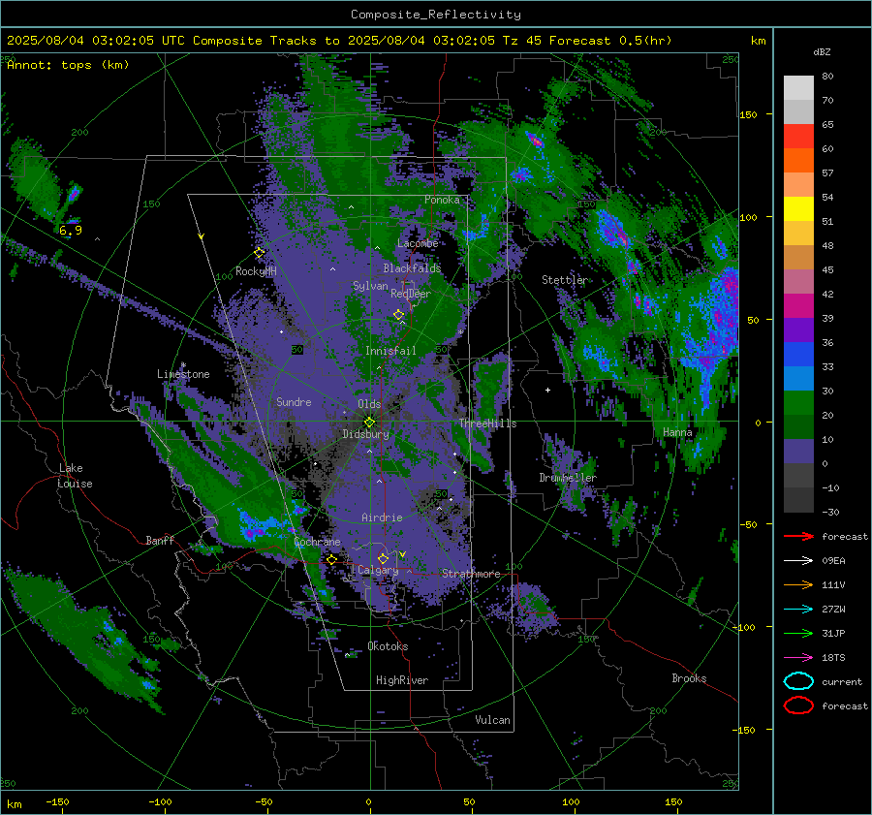Click the yellow diamond marker below Cochrane
872x815 pixels.
click(x=331, y=560)
